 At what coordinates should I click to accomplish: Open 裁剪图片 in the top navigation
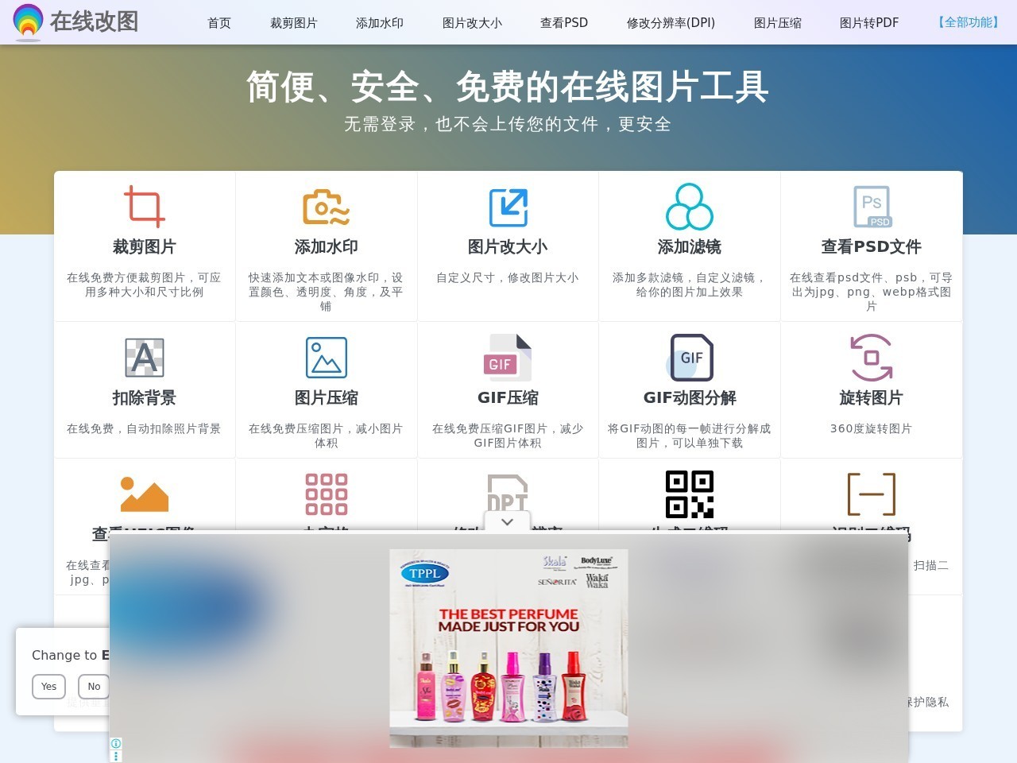294,23
